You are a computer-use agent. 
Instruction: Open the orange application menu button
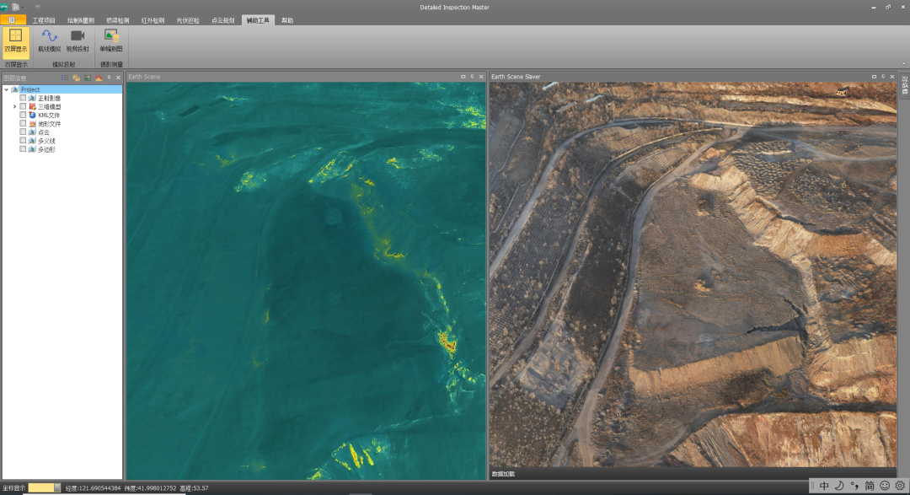(13, 19)
